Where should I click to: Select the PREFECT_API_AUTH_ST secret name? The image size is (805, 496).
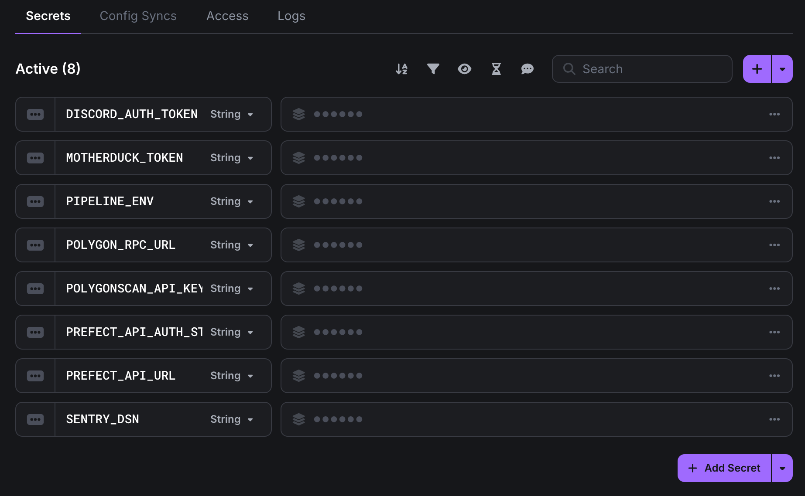click(134, 332)
